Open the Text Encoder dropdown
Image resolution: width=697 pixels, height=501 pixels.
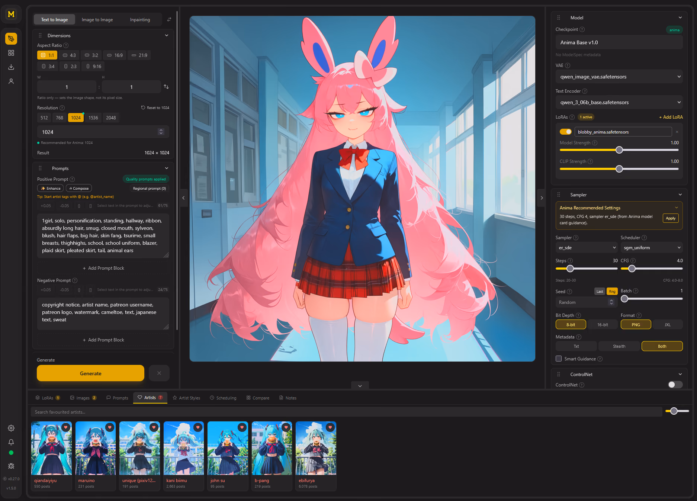619,102
